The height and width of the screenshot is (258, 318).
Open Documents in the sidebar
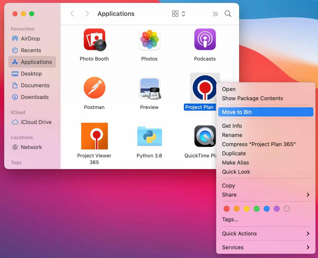pyautogui.click(x=32, y=85)
